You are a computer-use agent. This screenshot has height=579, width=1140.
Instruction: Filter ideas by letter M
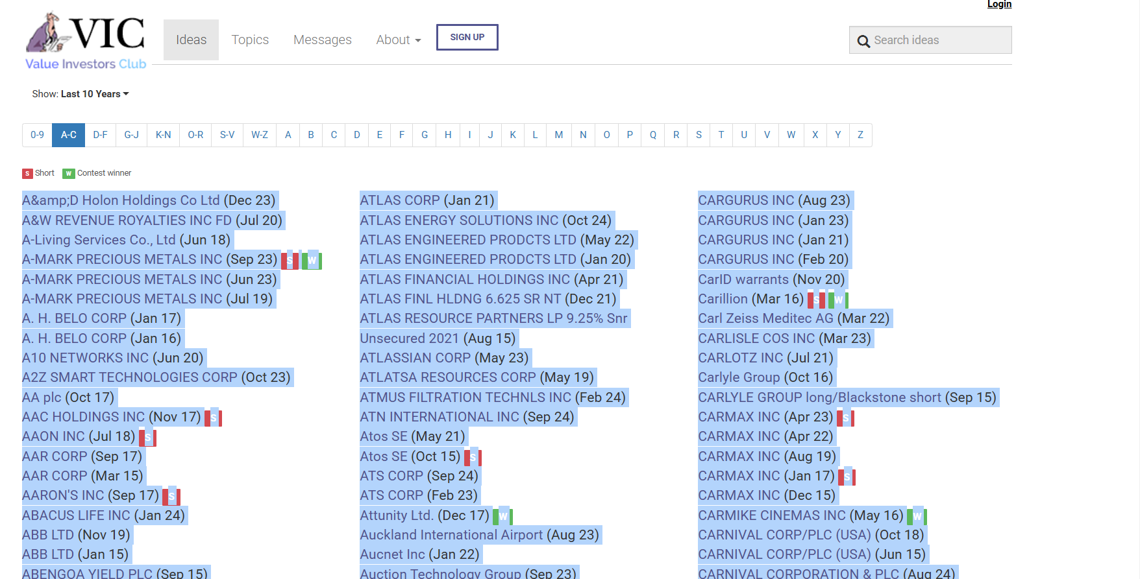pyautogui.click(x=558, y=135)
